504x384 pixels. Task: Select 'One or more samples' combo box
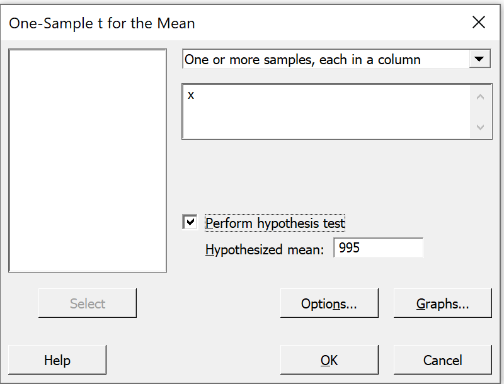point(336,59)
